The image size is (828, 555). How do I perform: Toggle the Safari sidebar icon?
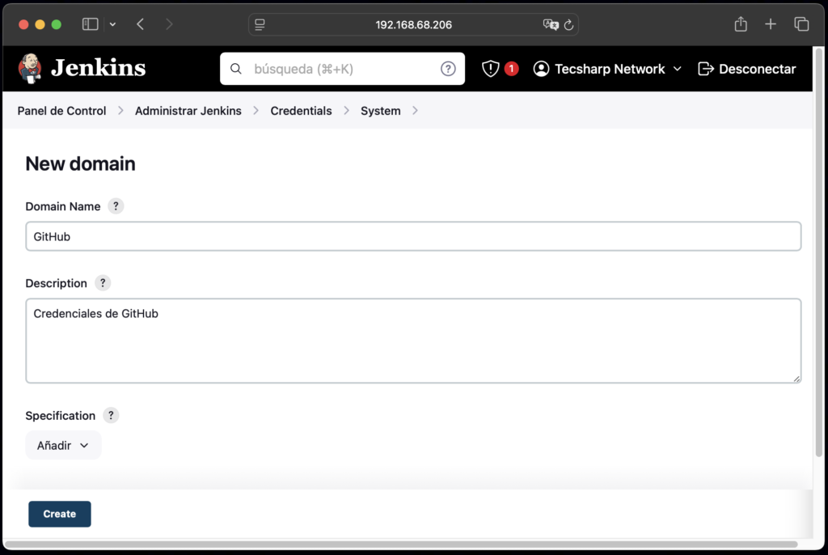[91, 24]
